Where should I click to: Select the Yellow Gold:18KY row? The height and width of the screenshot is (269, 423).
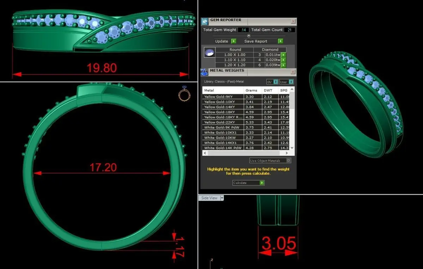coord(246,112)
